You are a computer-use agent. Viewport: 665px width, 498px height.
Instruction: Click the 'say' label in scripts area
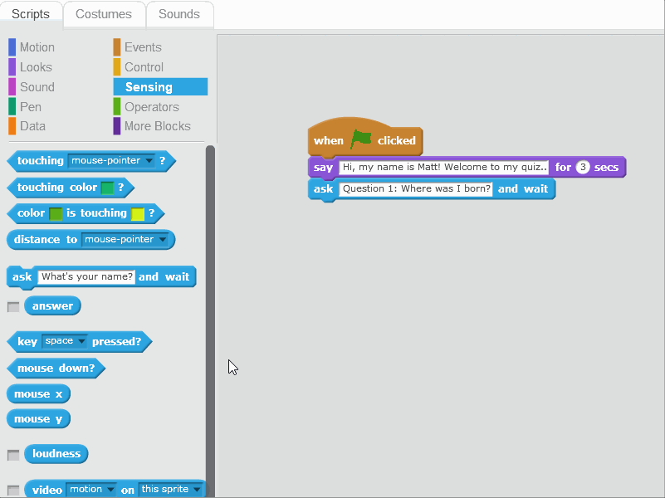(x=323, y=168)
